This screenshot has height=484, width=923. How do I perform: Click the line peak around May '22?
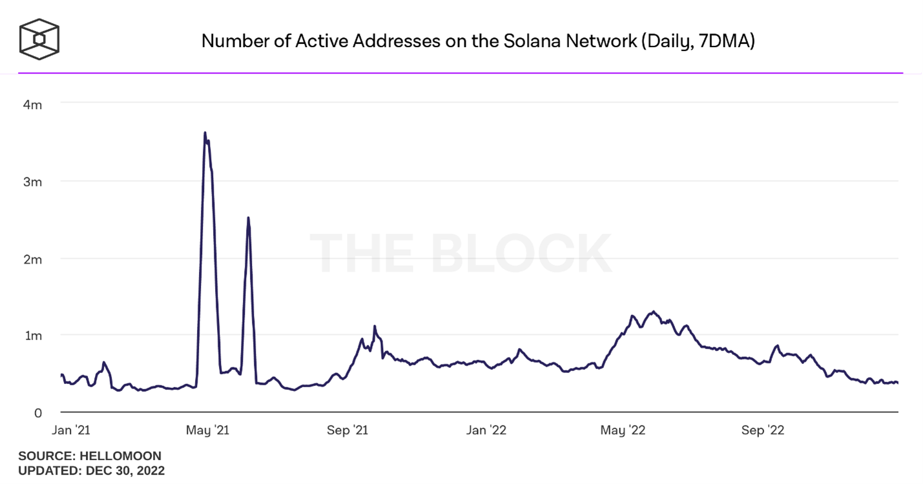click(654, 312)
